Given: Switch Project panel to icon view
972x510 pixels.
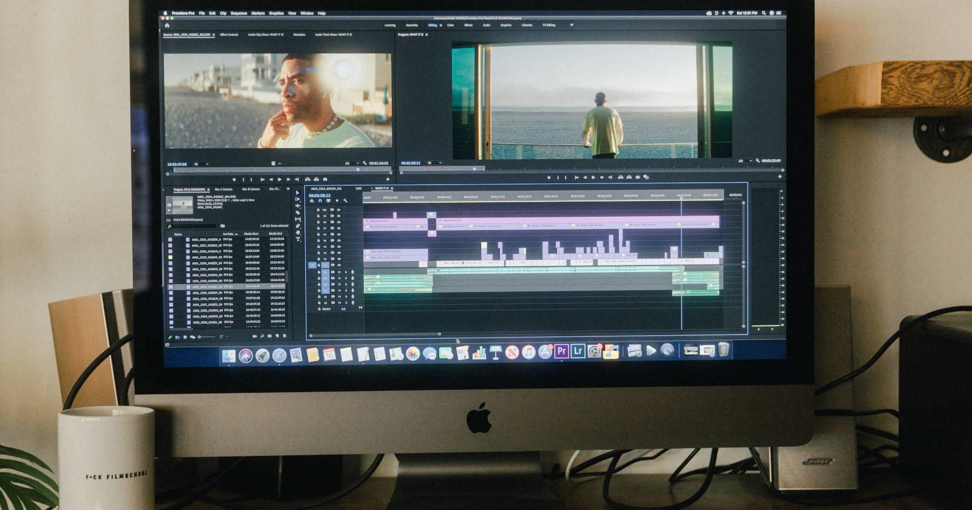Looking at the screenshot, I should point(185,336).
